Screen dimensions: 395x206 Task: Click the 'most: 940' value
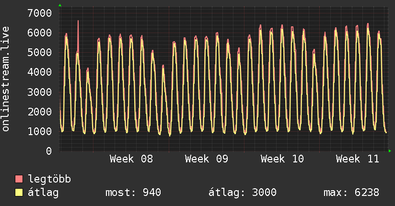point(133,193)
